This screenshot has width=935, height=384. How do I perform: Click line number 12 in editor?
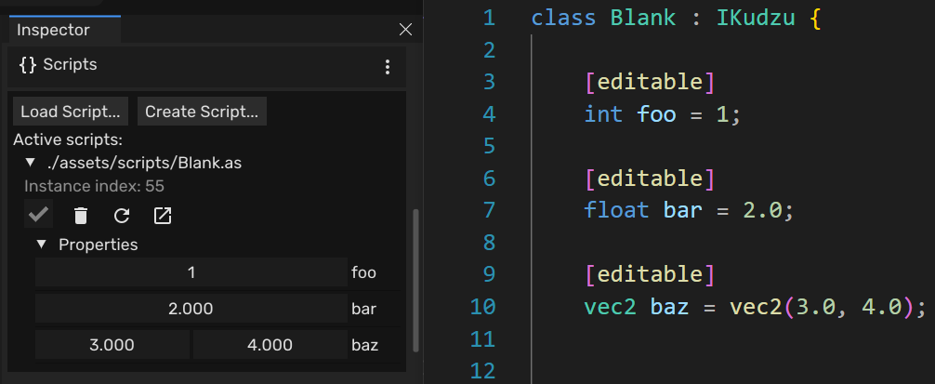coord(483,371)
